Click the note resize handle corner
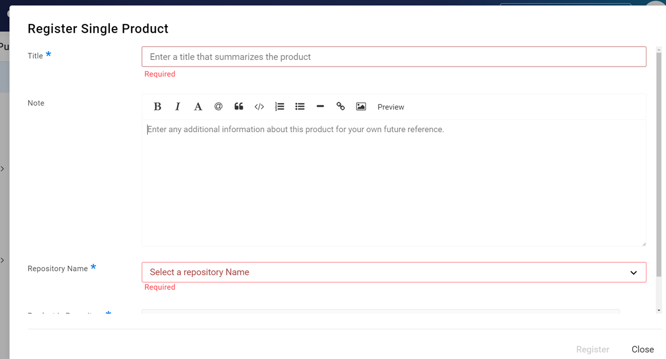Image resolution: width=666 pixels, height=359 pixels. [x=644, y=244]
